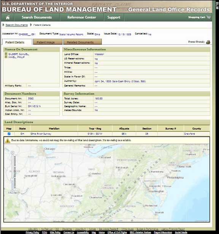
Task: Click the Budget & Performance footer link
Action: pos(148,229)
